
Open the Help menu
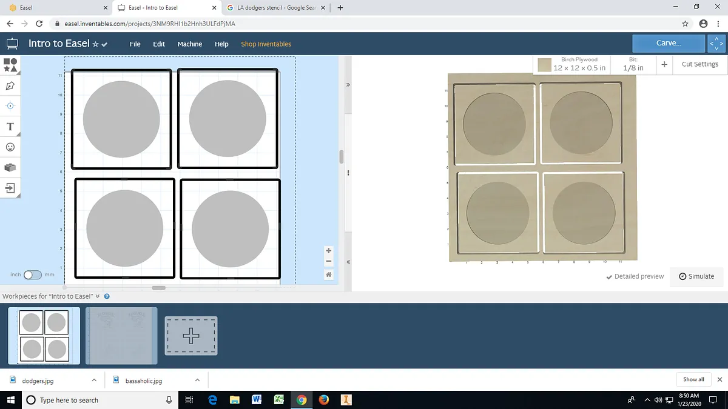(221, 44)
